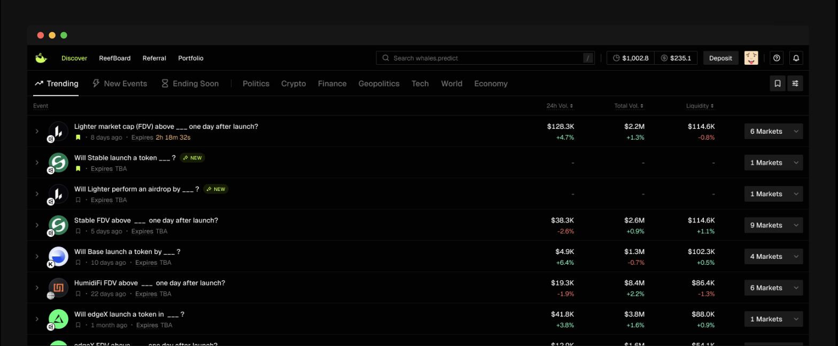The height and width of the screenshot is (346, 838).
Task: Click the HumidiFi FDV event logo
Action: tap(58, 288)
